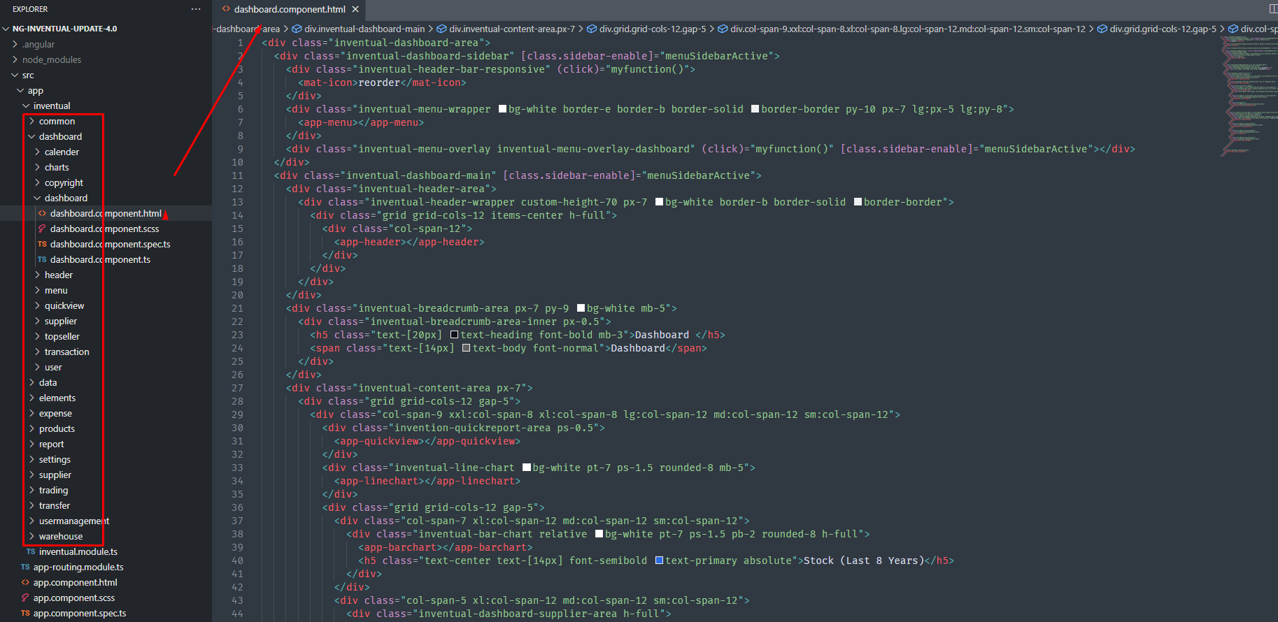Click the split editor icon
This screenshot has width=1278, height=622.
click(x=1273, y=9)
